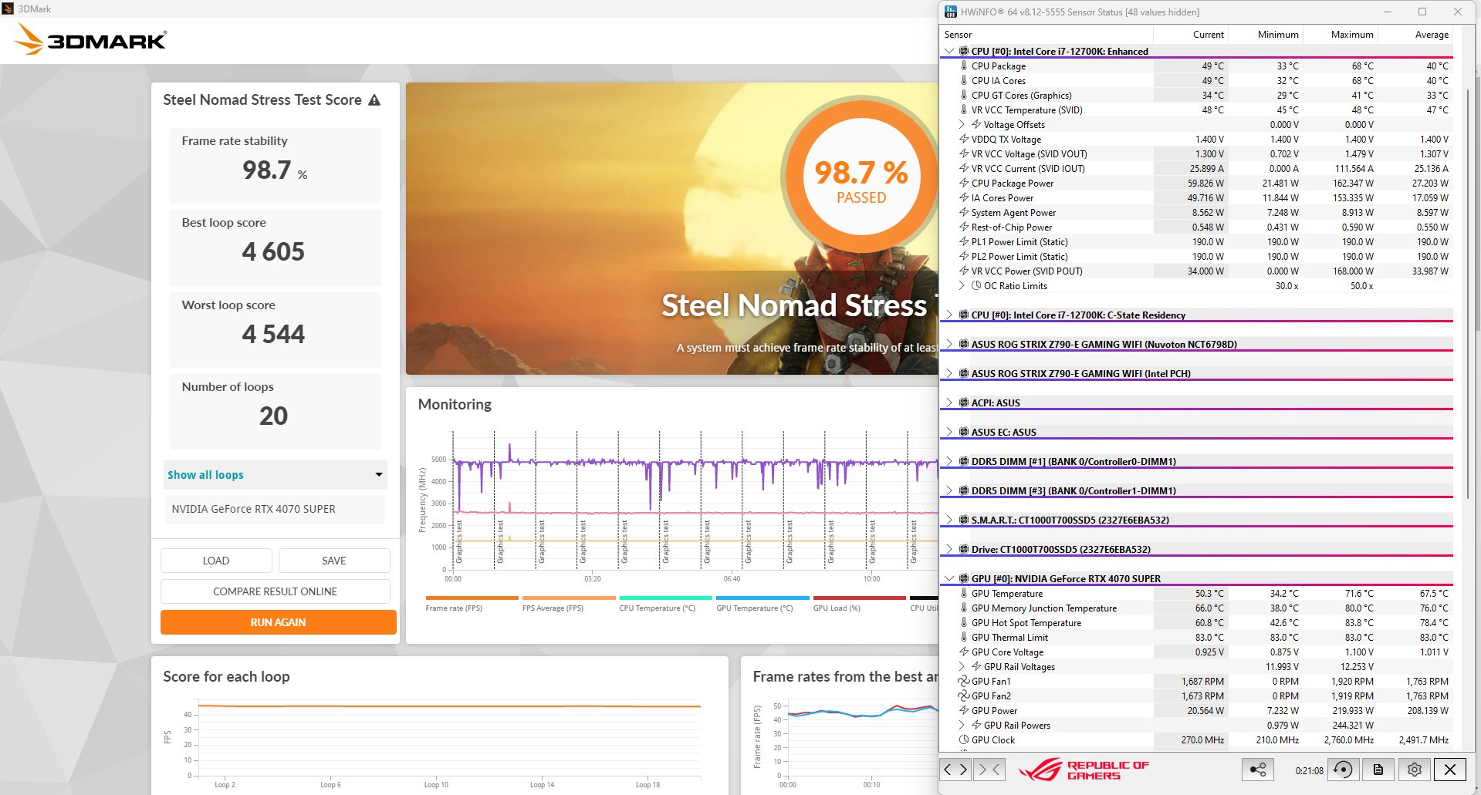The height and width of the screenshot is (795, 1481).
Task: Expand the ACPI: ASUS group
Action: point(949,403)
